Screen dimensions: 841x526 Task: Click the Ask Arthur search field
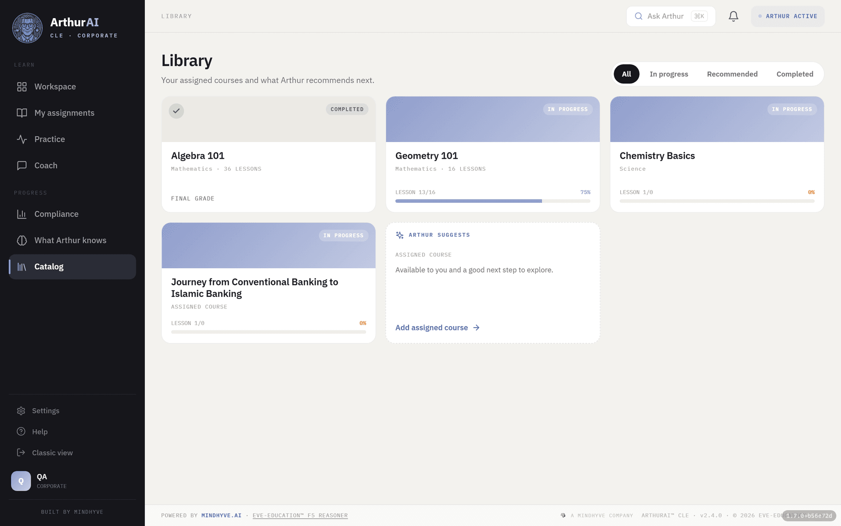click(671, 16)
